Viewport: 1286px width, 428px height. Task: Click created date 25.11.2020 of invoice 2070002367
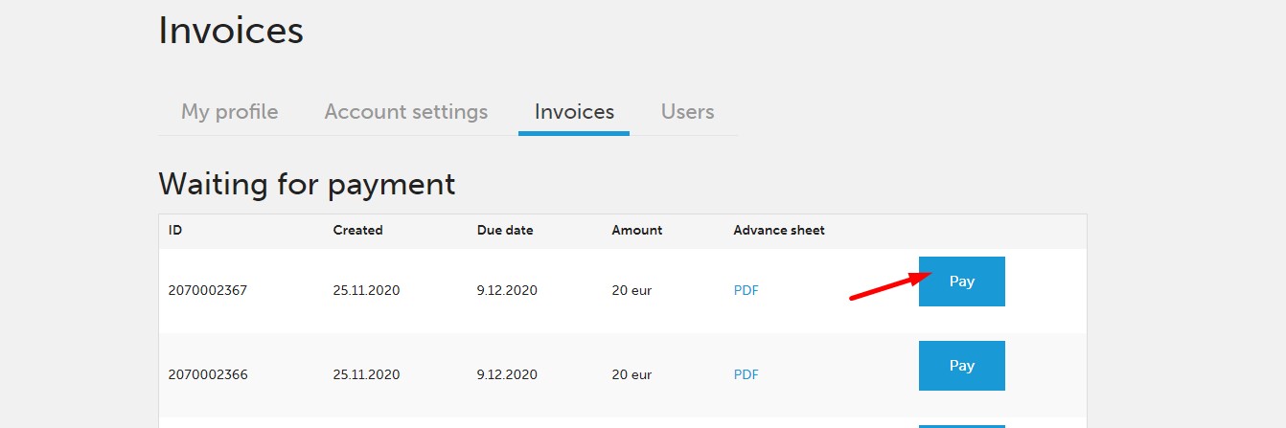pyautogui.click(x=366, y=291)
